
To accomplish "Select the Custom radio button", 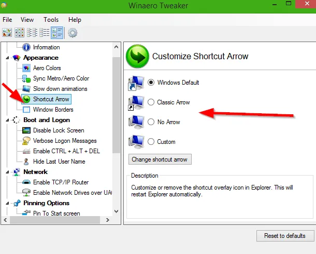I will pyautogui.click(x=151, y=142).
